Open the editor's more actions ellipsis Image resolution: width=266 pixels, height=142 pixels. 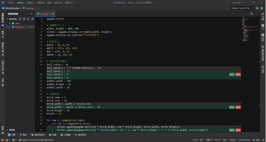pos(256,14)
